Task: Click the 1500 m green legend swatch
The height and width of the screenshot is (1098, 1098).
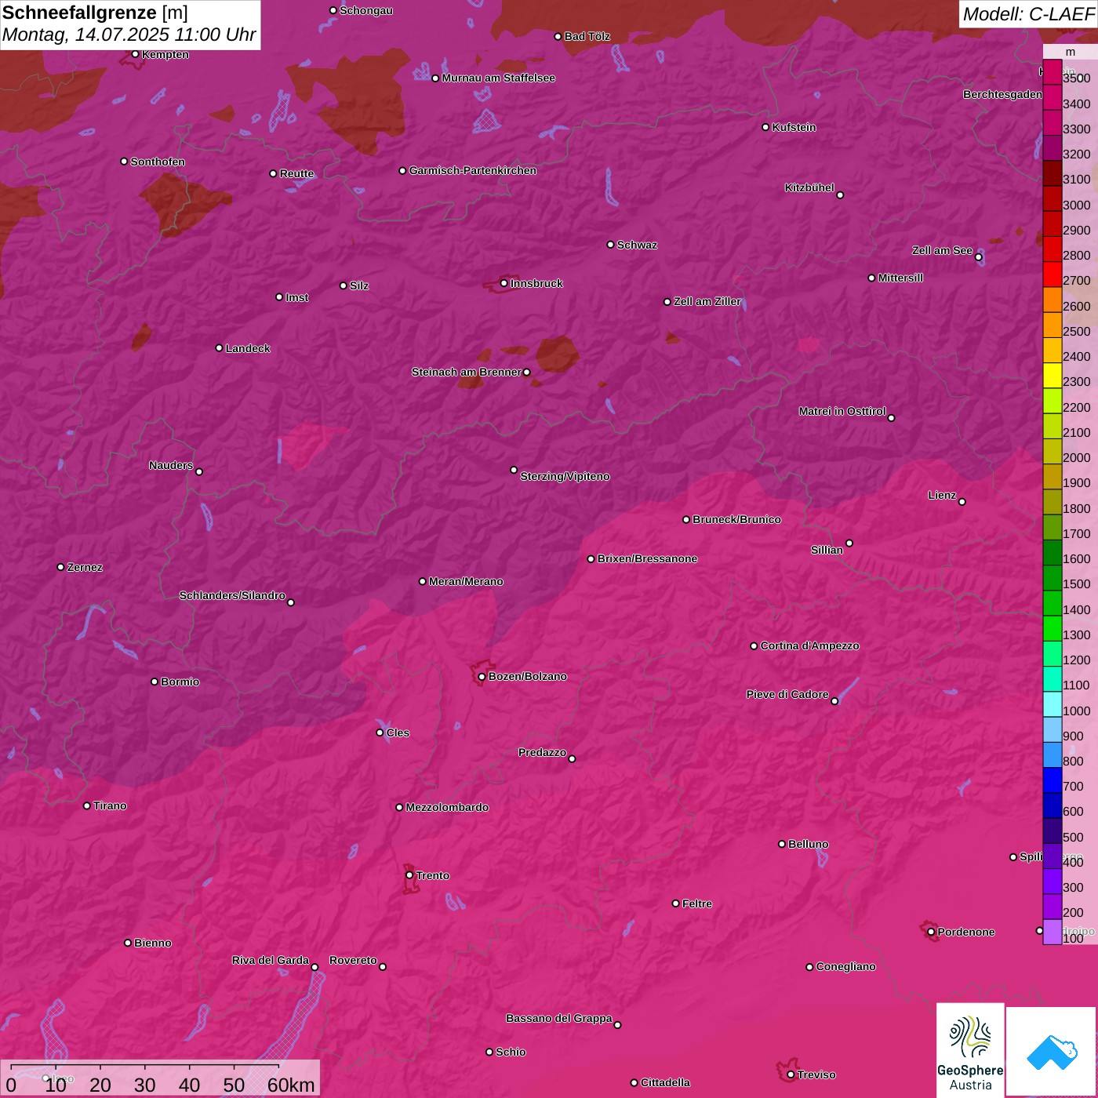Action: [x=1052, y=577]
